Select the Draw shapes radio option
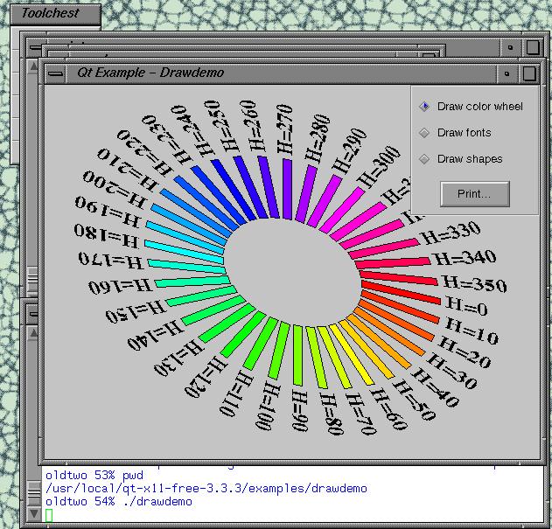The image size is (552, 529). [x=460, y=159]
